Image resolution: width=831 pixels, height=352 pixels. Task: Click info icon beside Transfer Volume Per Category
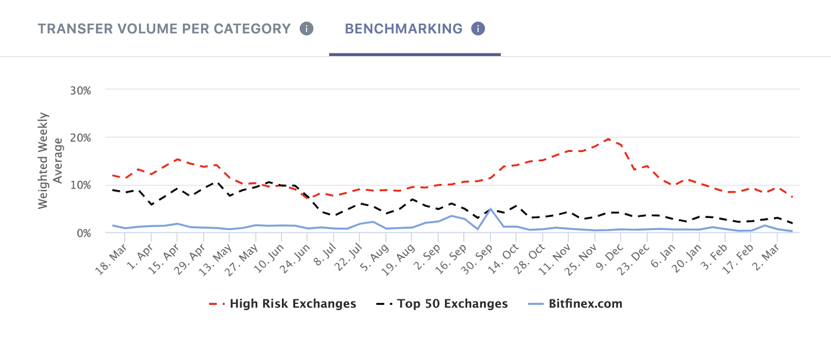(x=306, y=29)
